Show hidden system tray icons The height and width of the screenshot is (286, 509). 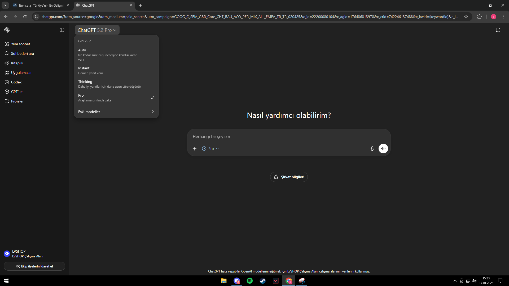click(x=455, y=281)
